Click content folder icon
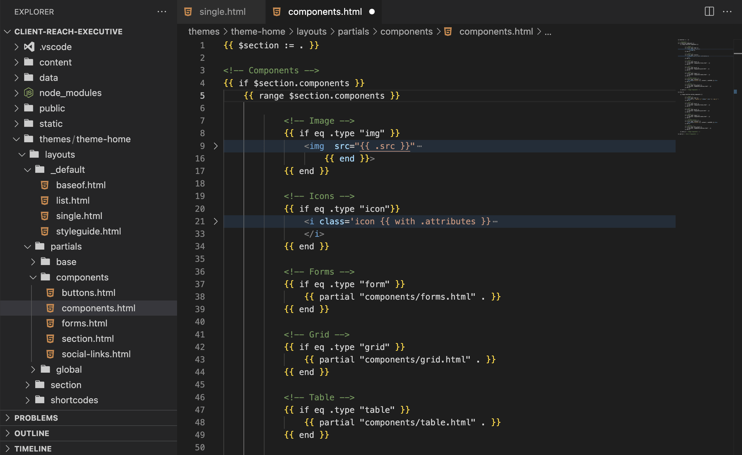 29,62
